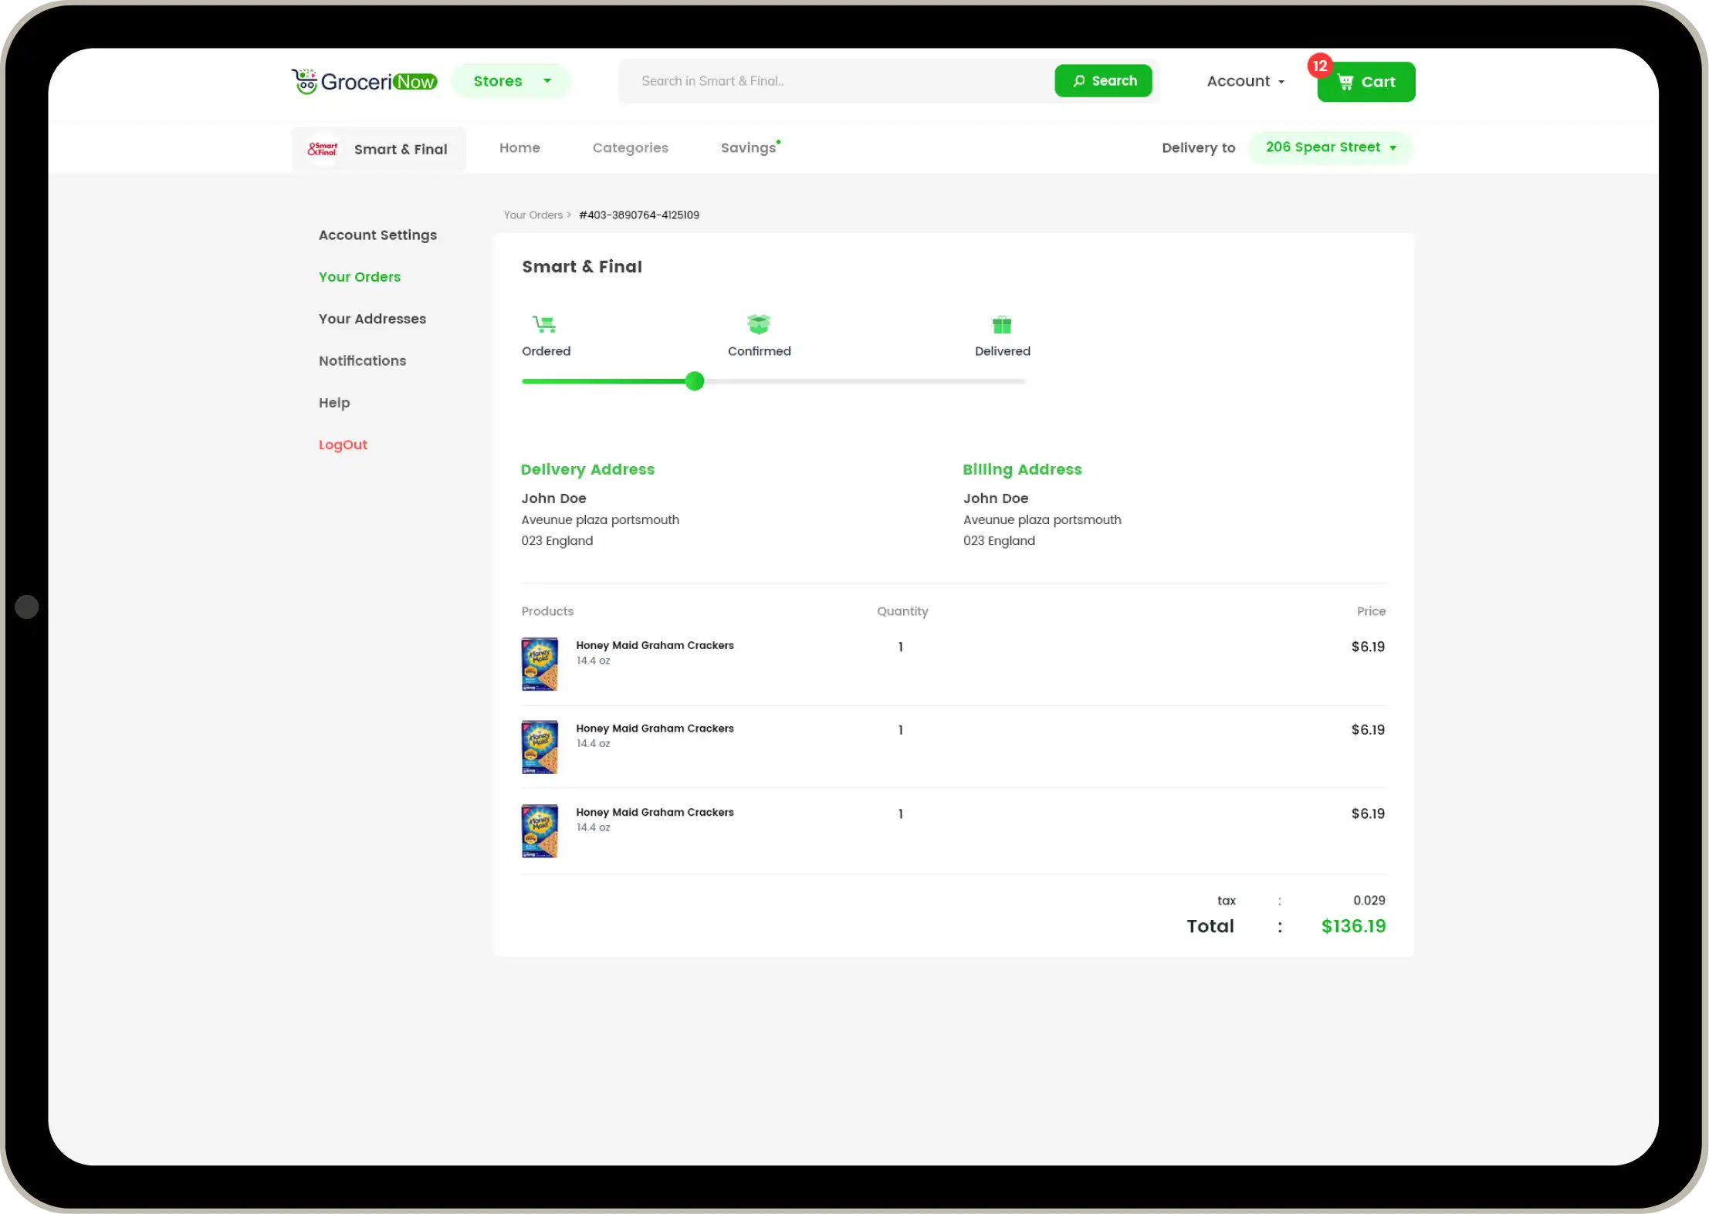The width and height of the screenshot is (1709, 1214).
Task: Go to the Home tab
Action: point(519,147)
